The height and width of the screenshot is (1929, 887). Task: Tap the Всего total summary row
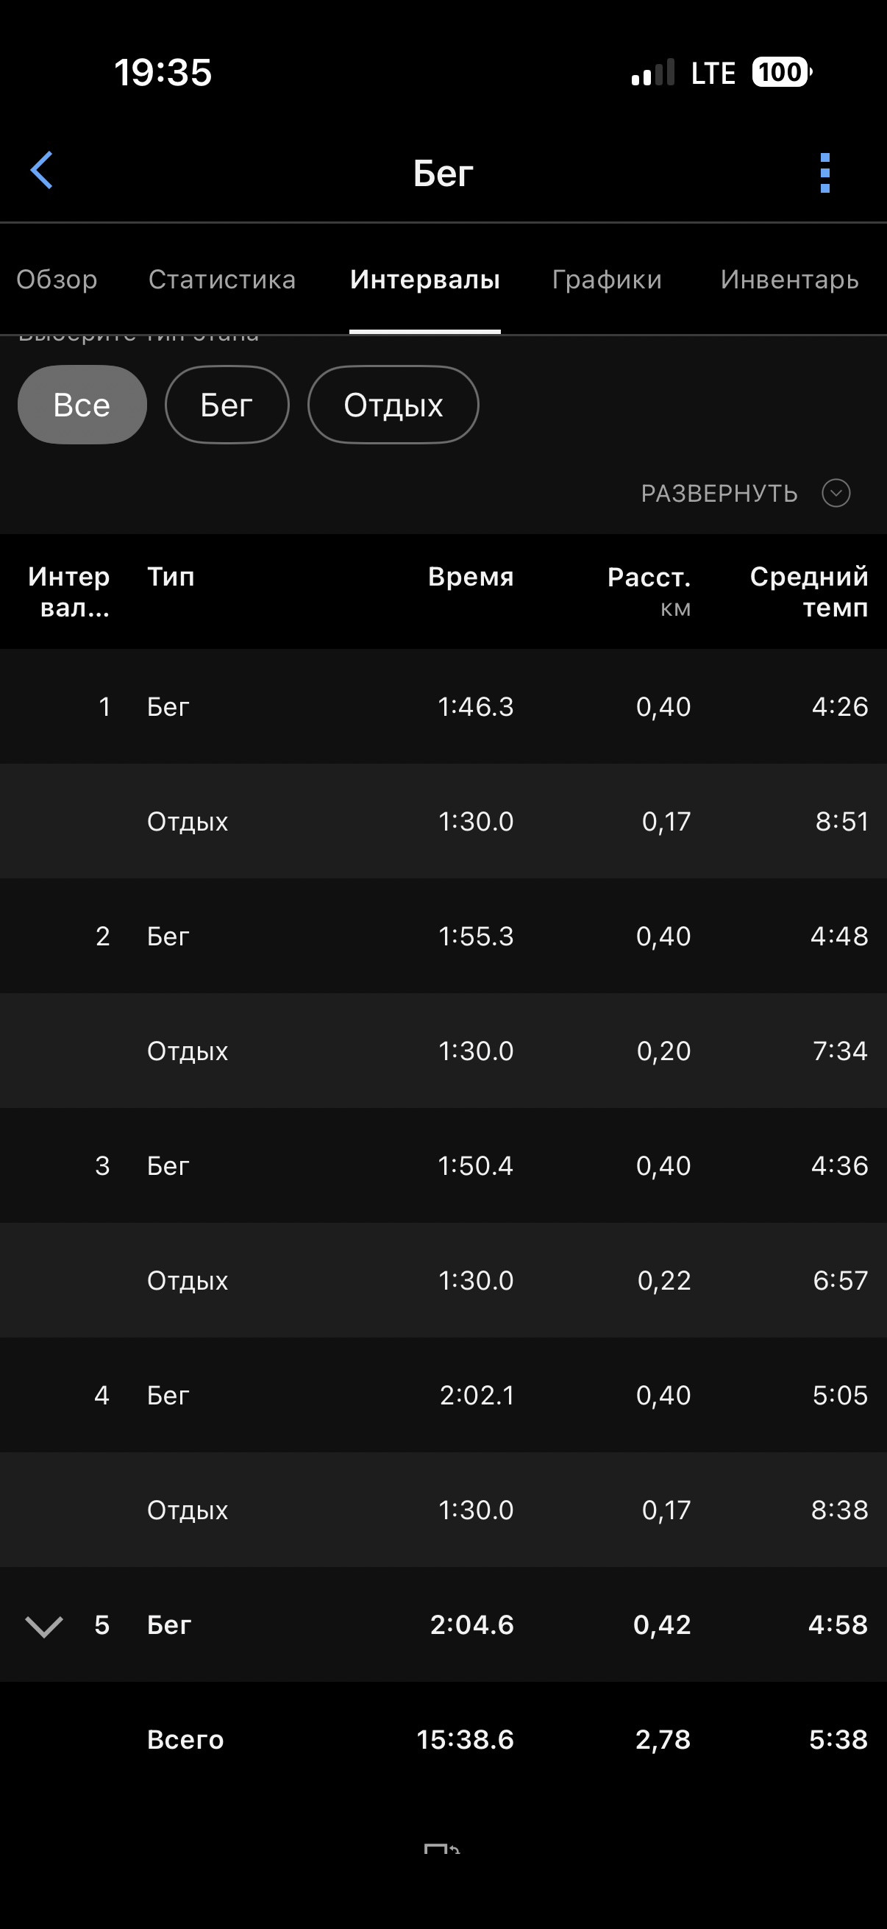tap(443, 1739)
